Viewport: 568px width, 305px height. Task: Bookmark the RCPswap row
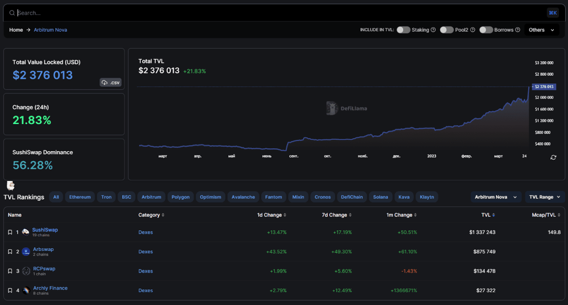(10, 271)
